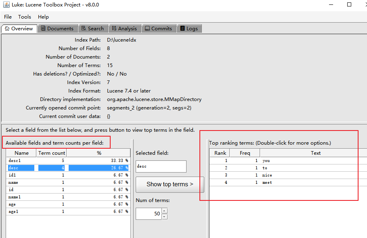Open the Help menu
367x238 pixels.
click(x=43, y=17)
